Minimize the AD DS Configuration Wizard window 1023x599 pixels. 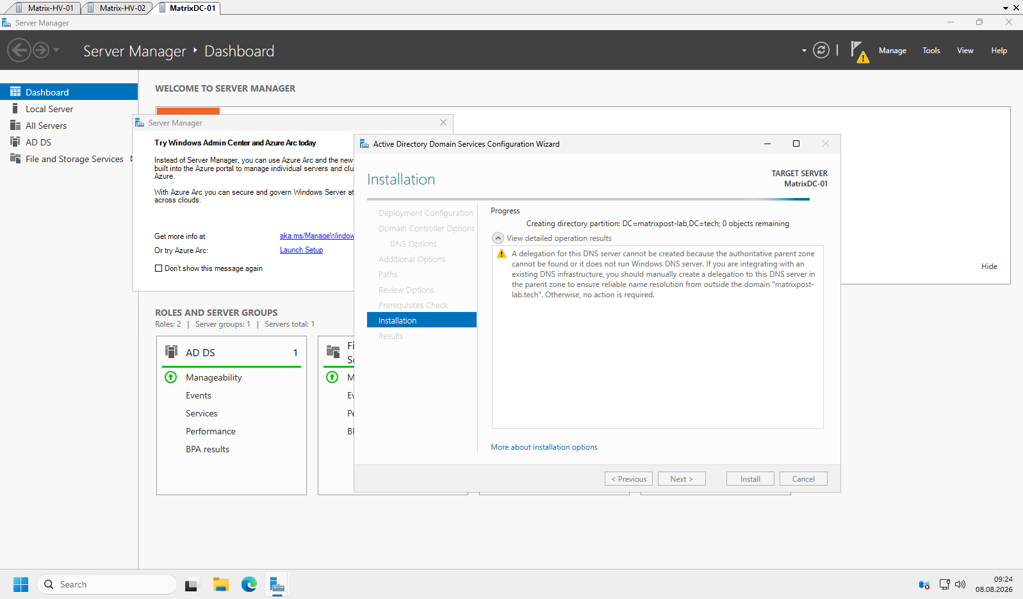767,144
